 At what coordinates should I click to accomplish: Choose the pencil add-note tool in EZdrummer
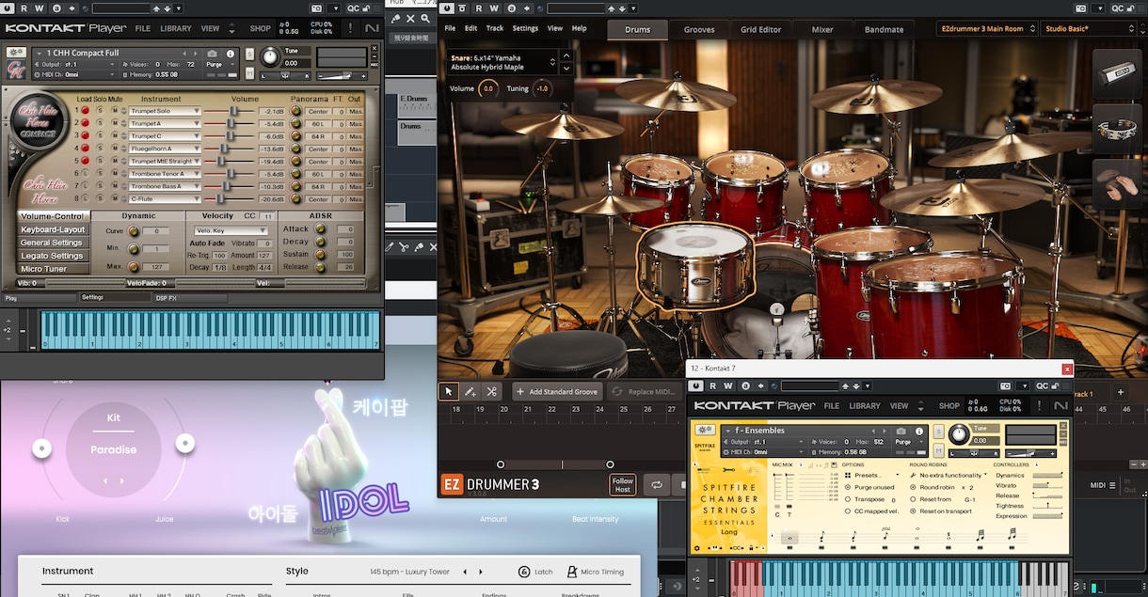click(470, 391)
